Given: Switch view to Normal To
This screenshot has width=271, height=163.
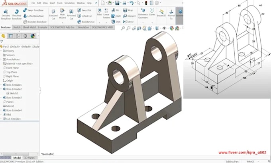Looking at the screenshot, I should click(171, 14).
